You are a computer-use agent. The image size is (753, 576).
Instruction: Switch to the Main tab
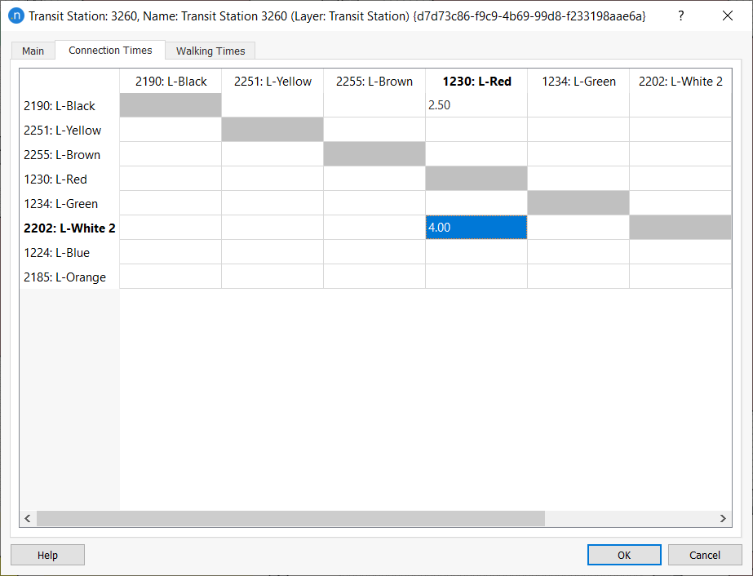coord(33,50)
